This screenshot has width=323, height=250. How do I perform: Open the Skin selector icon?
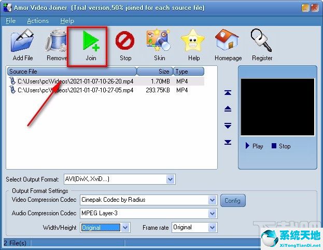pyautogui.click(x=159, y=43)
